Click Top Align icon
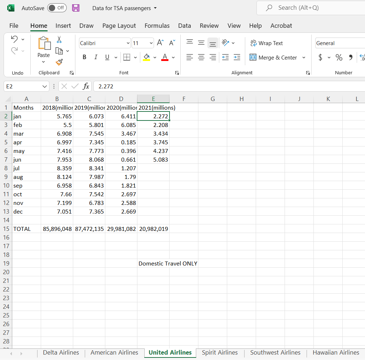Viewport: 365px width, 360px height. 190,42
